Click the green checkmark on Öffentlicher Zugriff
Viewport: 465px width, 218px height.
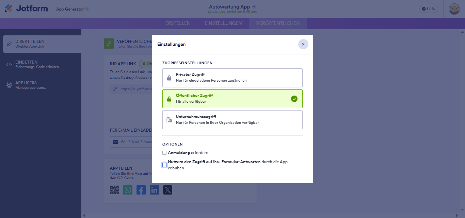pos(294,99)
